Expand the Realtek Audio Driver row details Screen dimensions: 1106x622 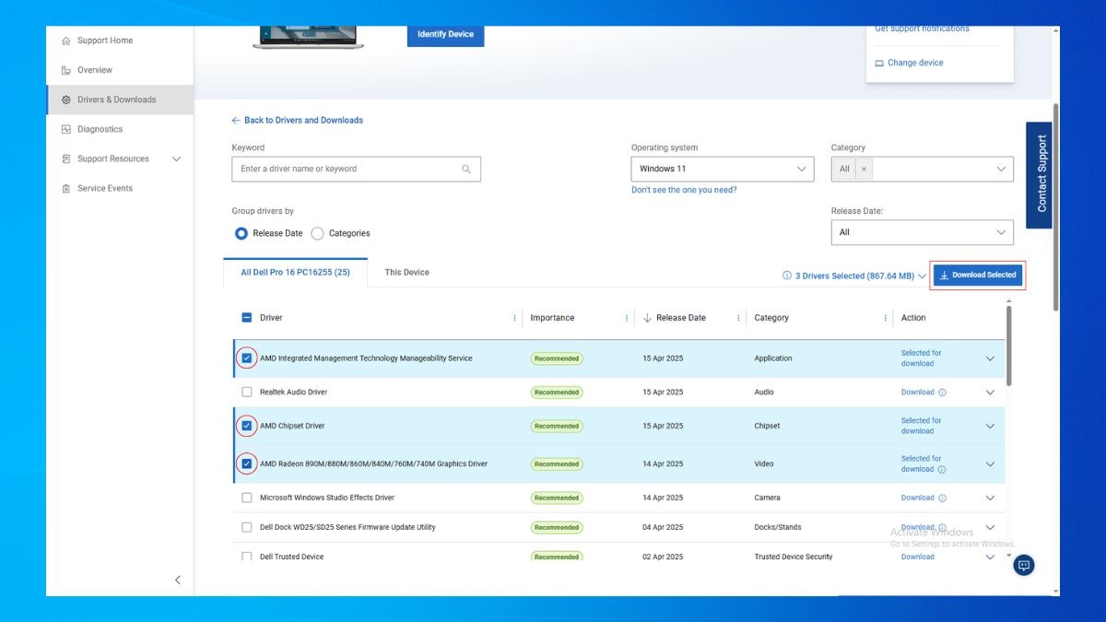coord(990,393)
